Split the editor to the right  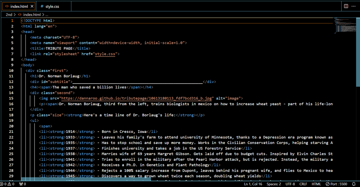point(346,6)
